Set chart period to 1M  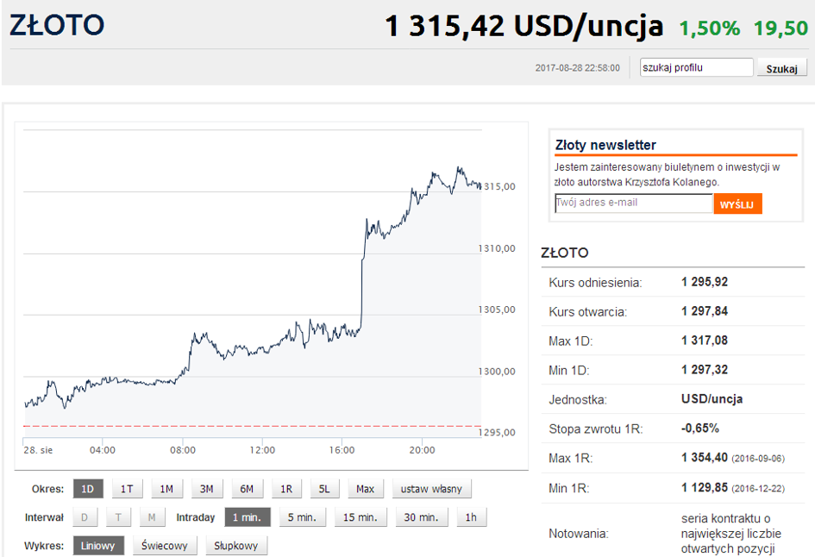166,489
